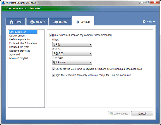
Task: Switch to the Home tab
Action: 16,22
